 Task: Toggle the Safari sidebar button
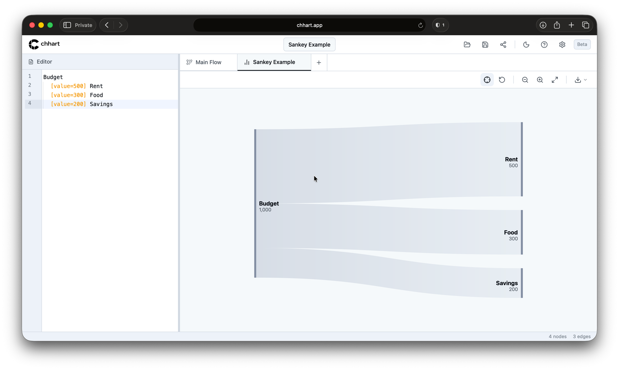click(67, 25)
